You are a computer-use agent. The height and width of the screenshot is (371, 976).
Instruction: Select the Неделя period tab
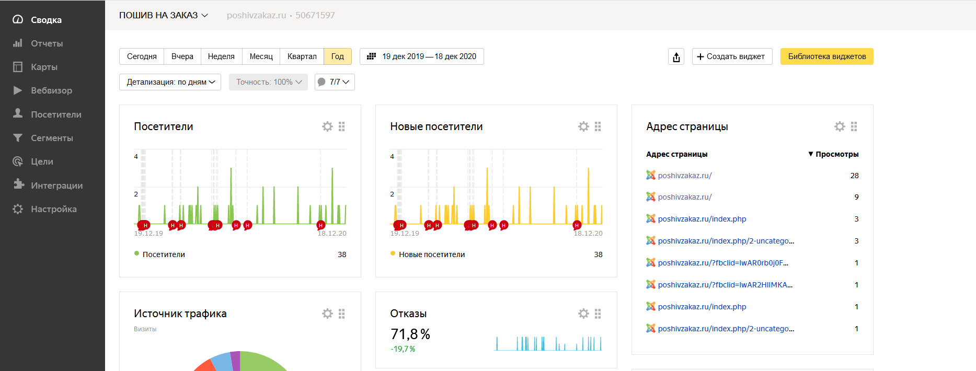[221, 56]
